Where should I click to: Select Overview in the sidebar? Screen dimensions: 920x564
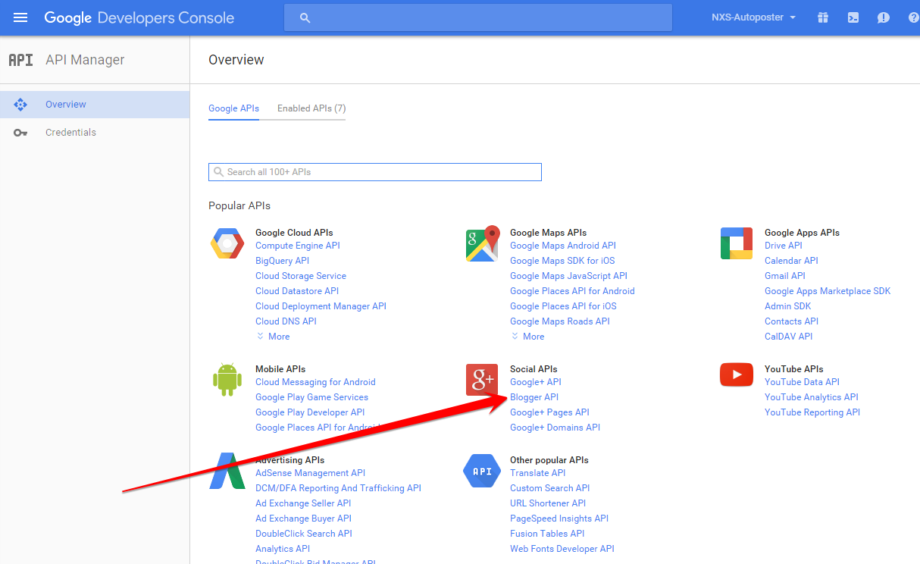click(x=95, y=105)
